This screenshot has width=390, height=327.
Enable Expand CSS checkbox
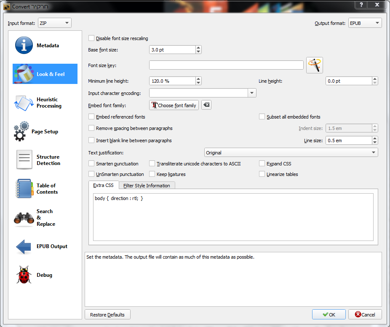click(262, 164)
